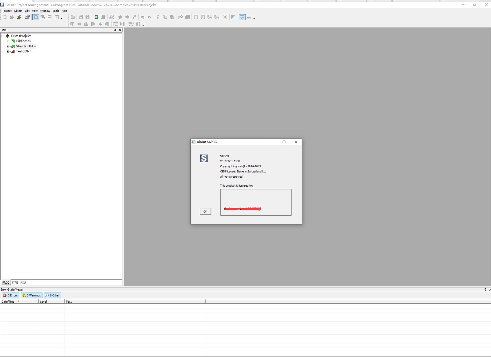This screenshot has height=357, width=491.
Task: Click the yellow-cyan scroll icon
Action: click(96, 17)
